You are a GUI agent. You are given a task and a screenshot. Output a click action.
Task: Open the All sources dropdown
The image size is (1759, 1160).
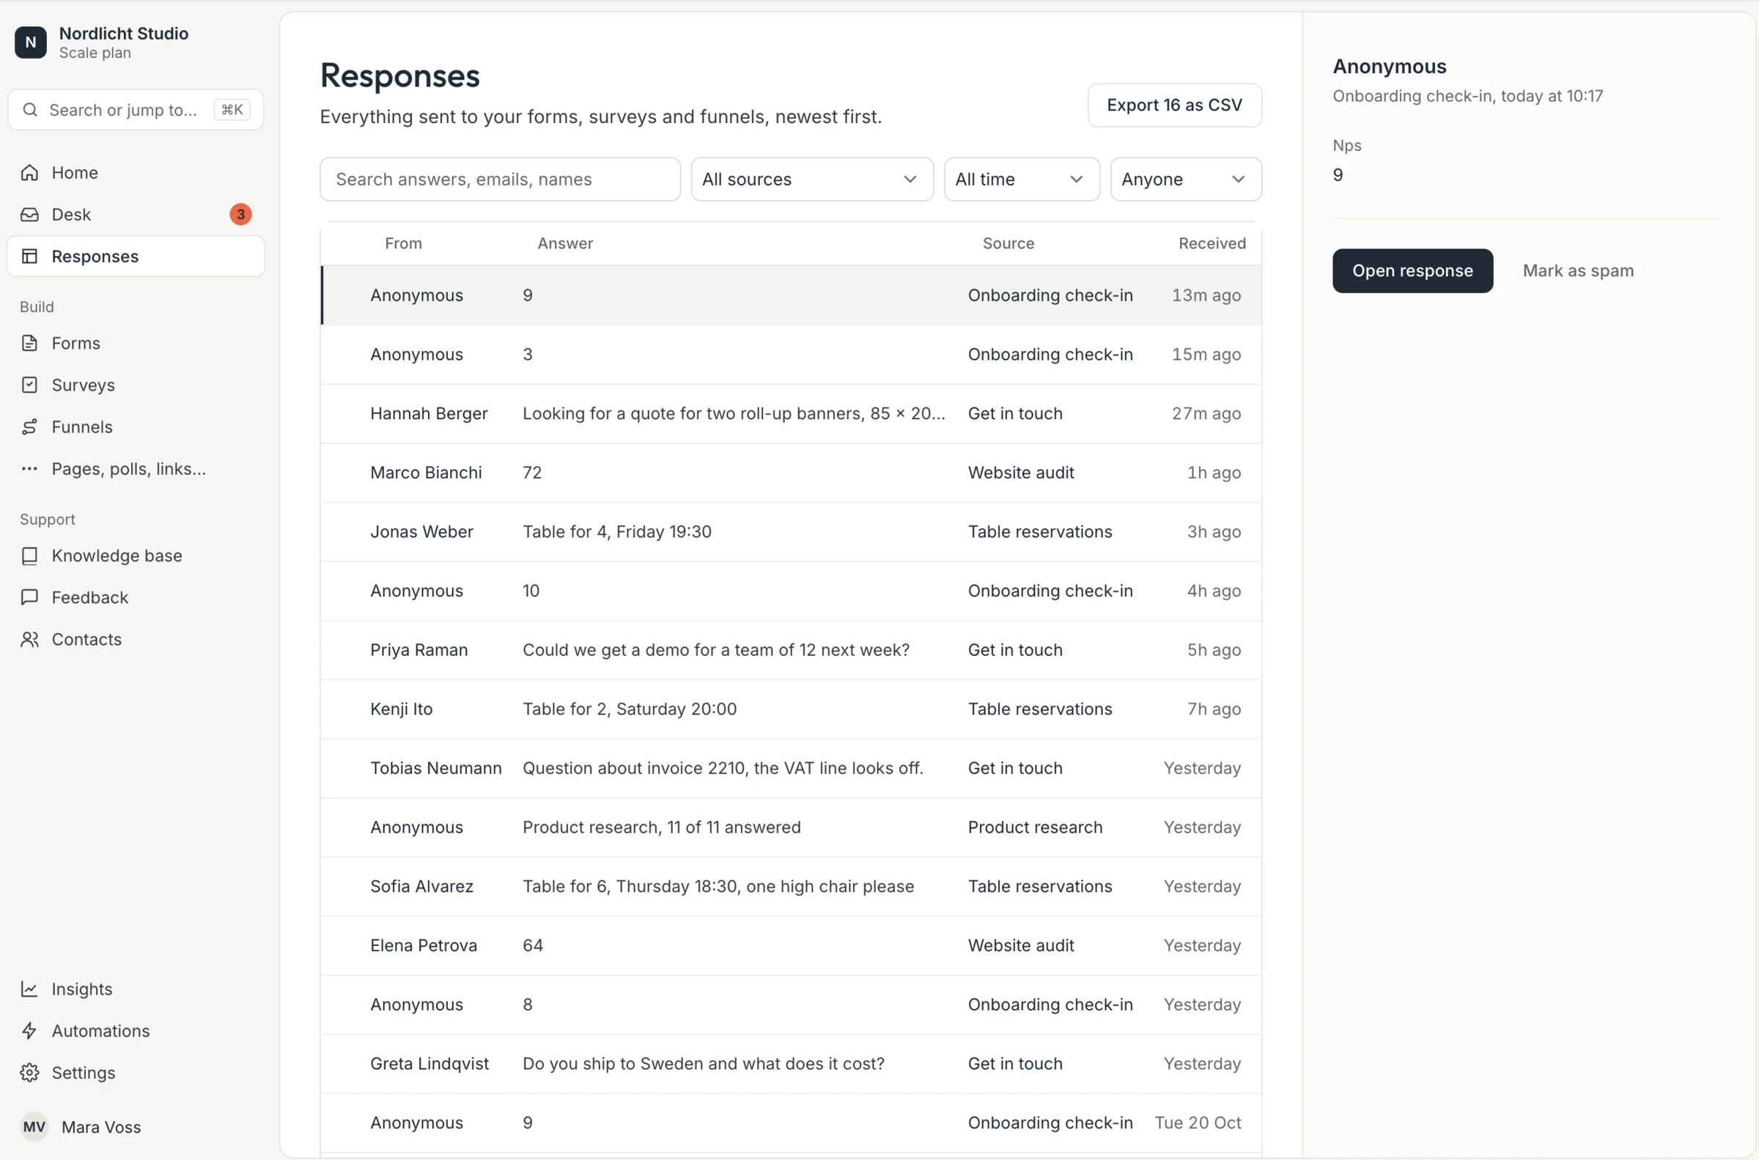(811, 179)
